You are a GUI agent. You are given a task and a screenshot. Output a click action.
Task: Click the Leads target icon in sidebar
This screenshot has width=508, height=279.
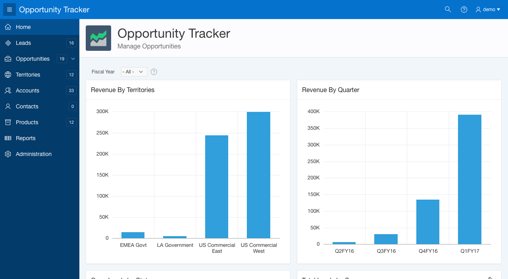(x=8, y=43)
